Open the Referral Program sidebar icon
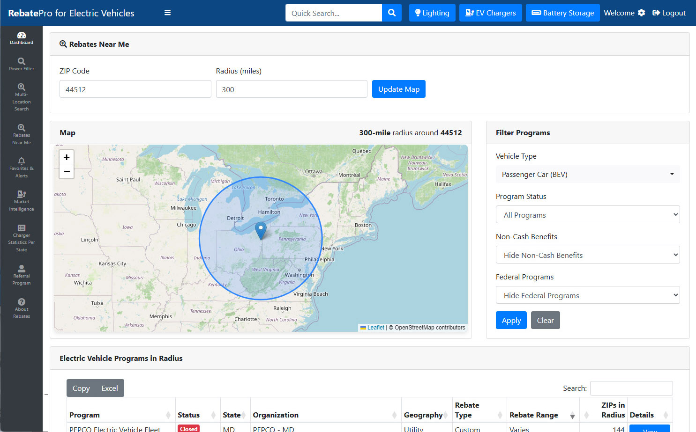Screen dimensions: 696x432 point(22,268)
